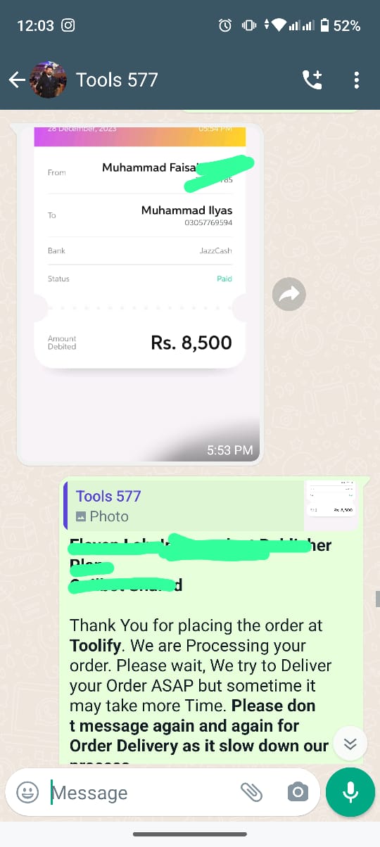The height and width of the screenshot is (847, 380).
Task: Open the Tools 577 contact name header
Action: tap(117, 80)
